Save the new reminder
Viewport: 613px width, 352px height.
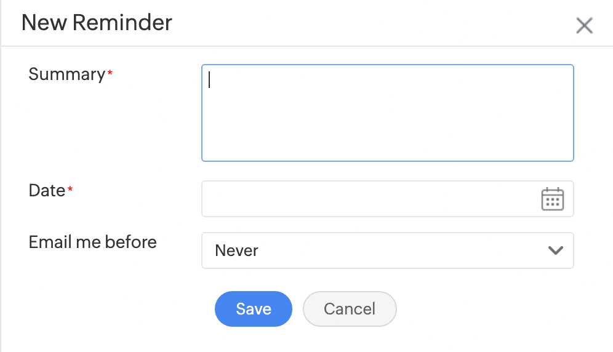pyautogui.click(x=253, y=309)
